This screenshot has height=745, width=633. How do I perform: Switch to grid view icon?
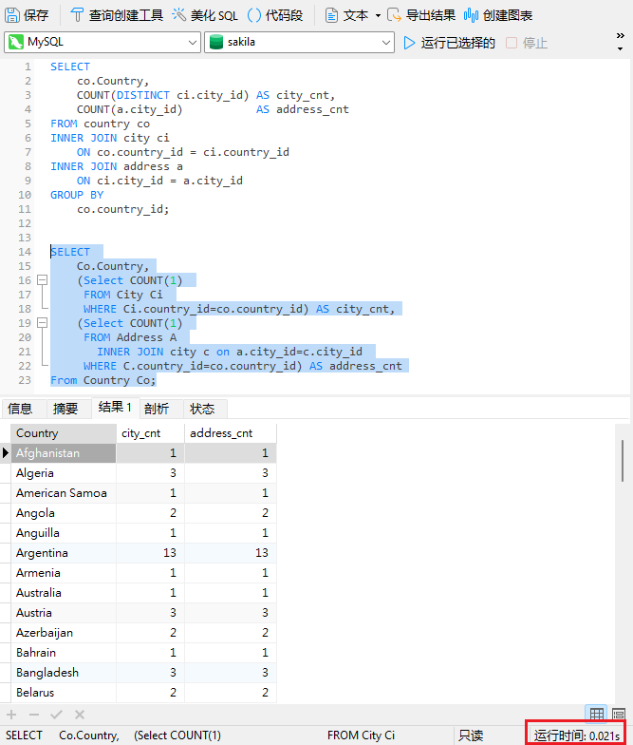point(596,714)
